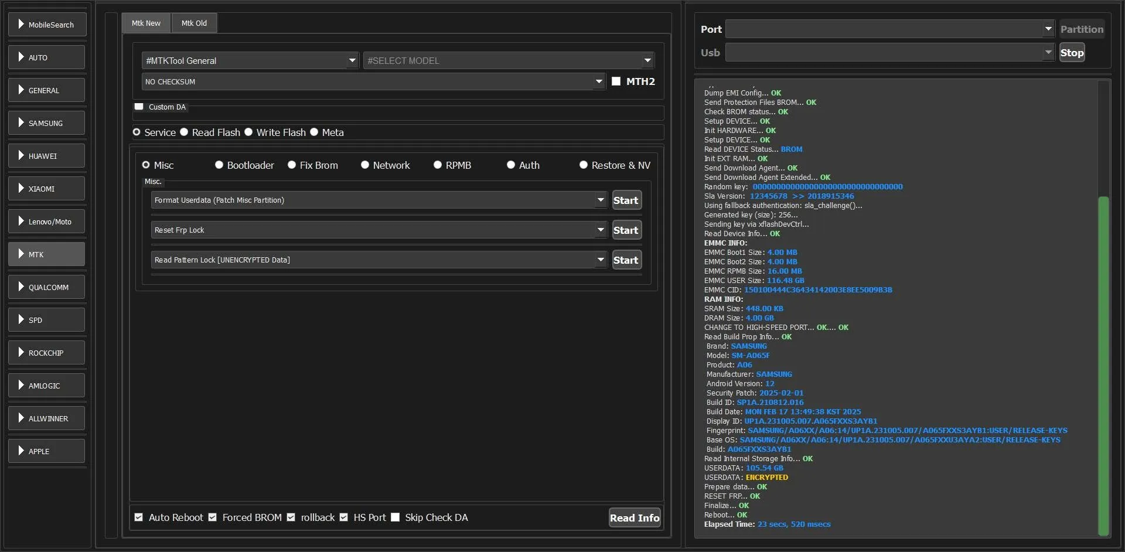
Task: Click the Stop button
Action: pyautogui.click(x=1072, y=53)
